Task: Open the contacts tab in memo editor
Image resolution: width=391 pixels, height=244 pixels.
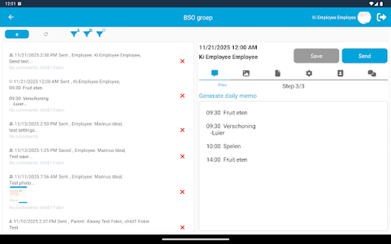Action: tap(340, 73)
